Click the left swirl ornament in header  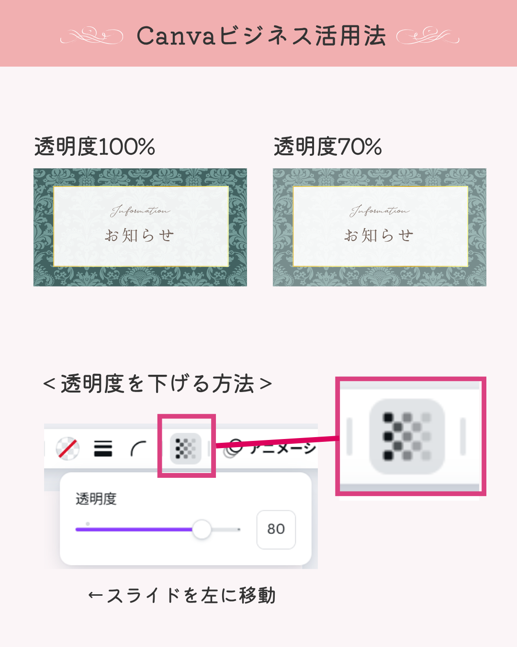pyautogui.click(x=91, y=36)
